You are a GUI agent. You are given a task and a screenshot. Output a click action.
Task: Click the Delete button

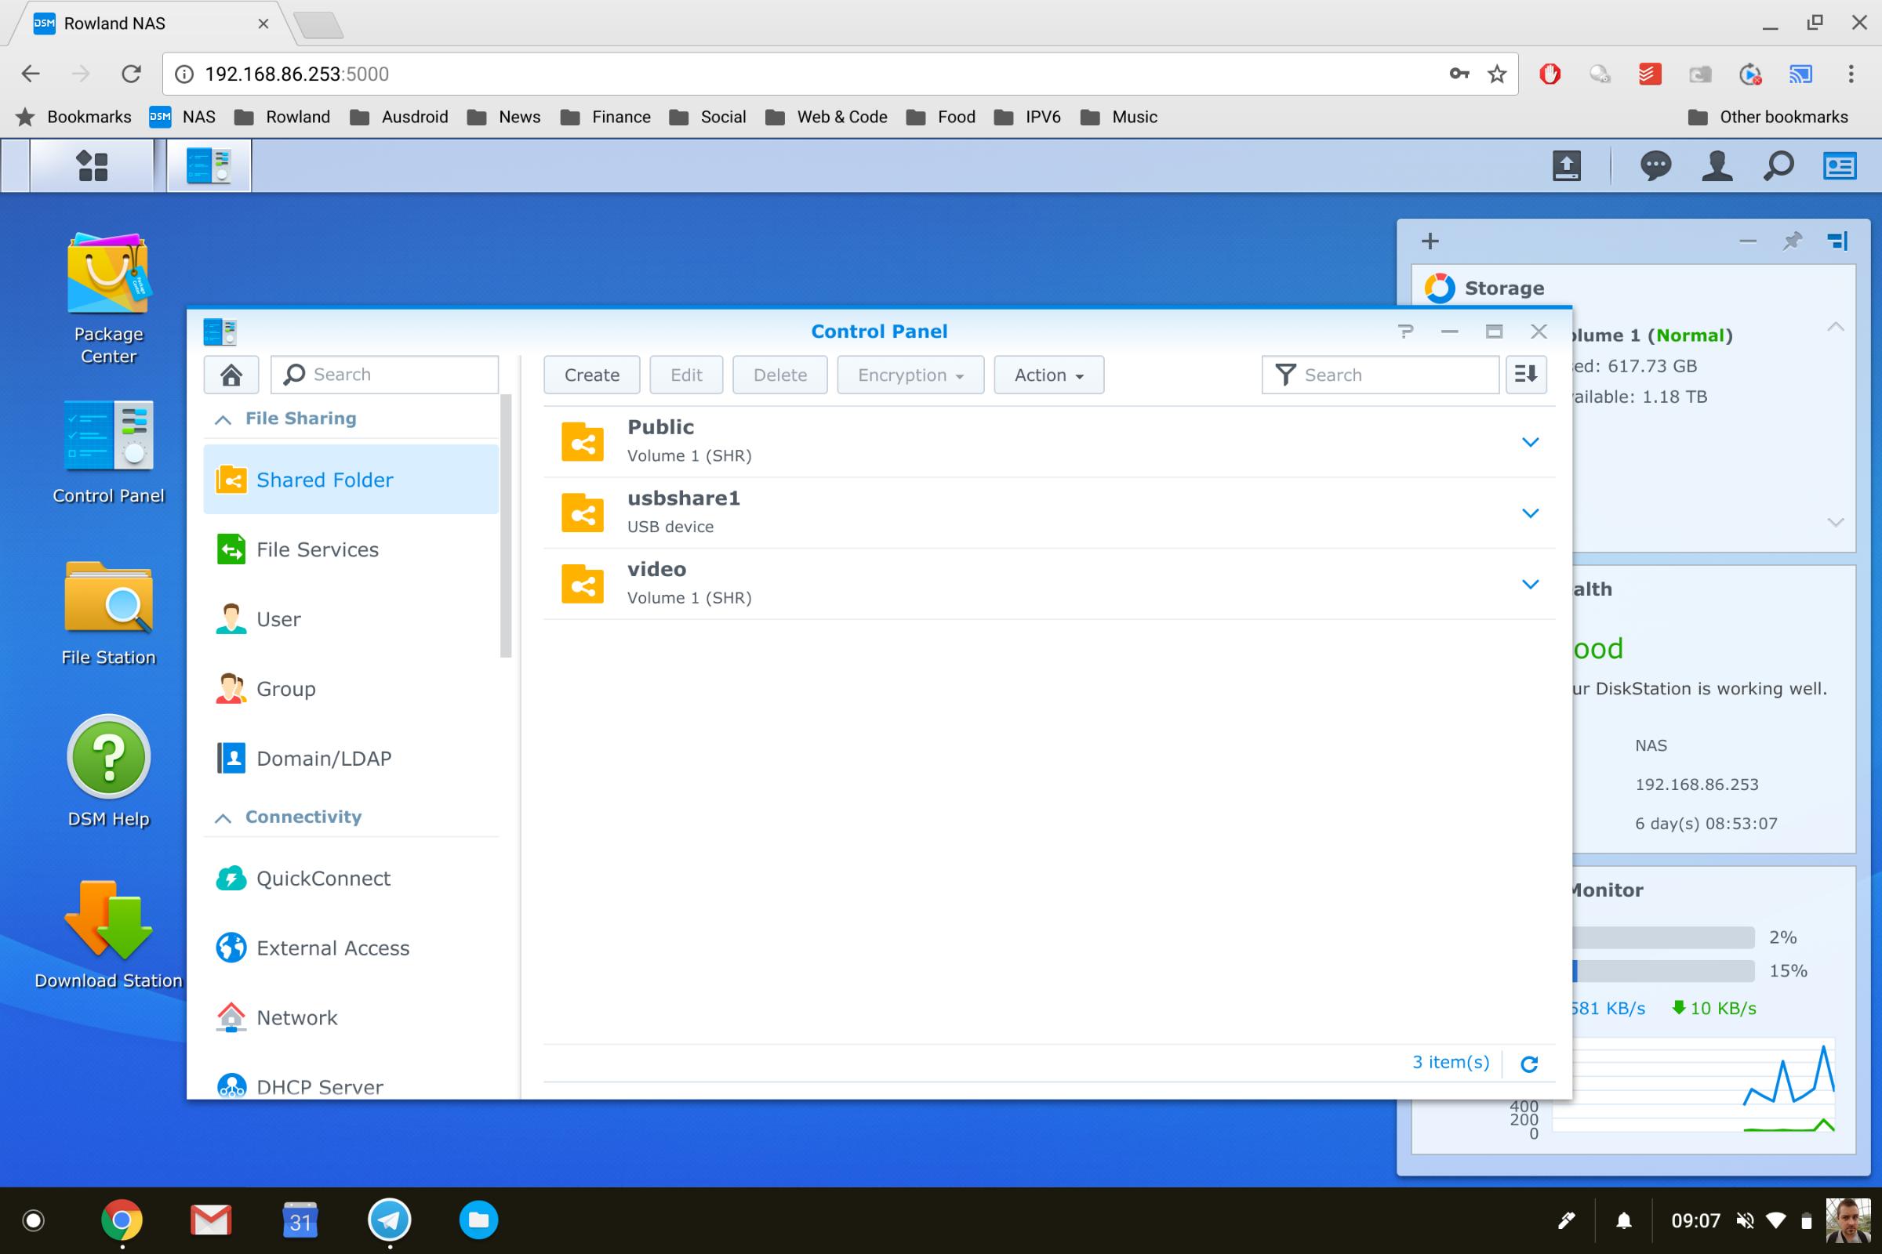[779, 375]
